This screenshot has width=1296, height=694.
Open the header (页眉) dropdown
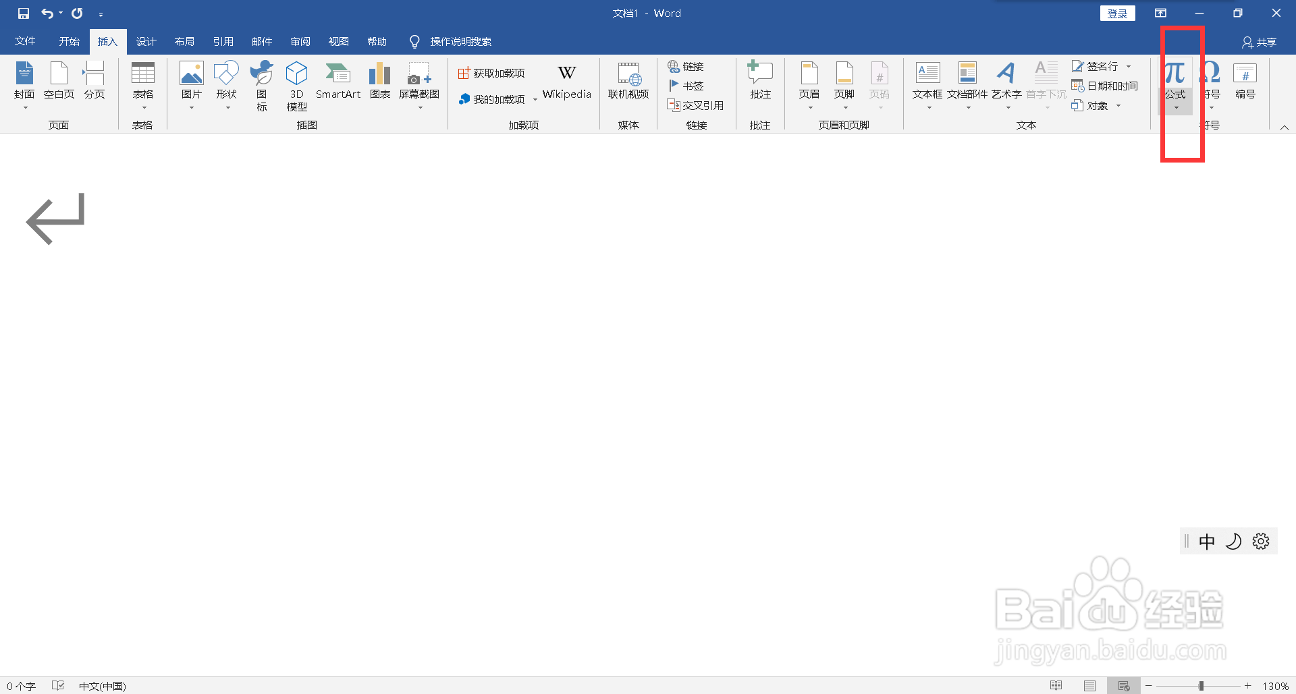pyautogui.click(x=809, y=86)
